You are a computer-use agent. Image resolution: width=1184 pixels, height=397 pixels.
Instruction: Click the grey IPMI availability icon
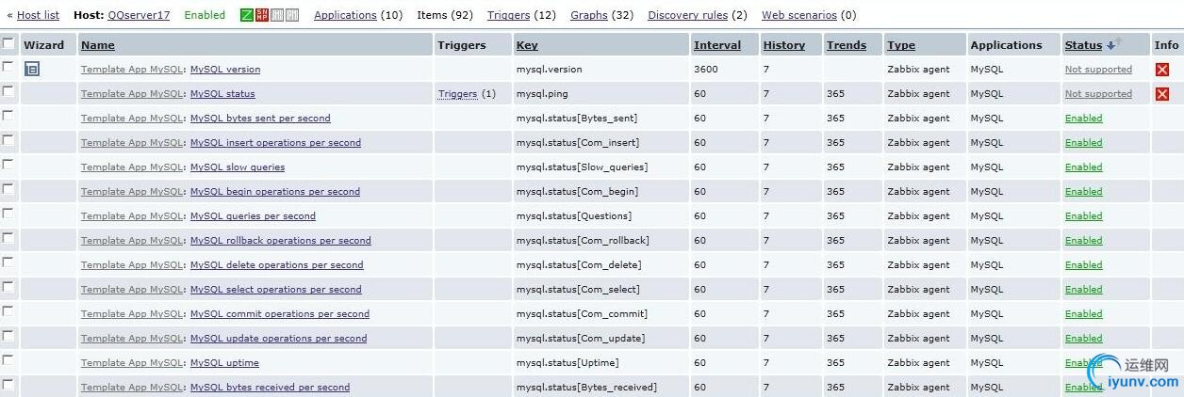click(292, 15)
